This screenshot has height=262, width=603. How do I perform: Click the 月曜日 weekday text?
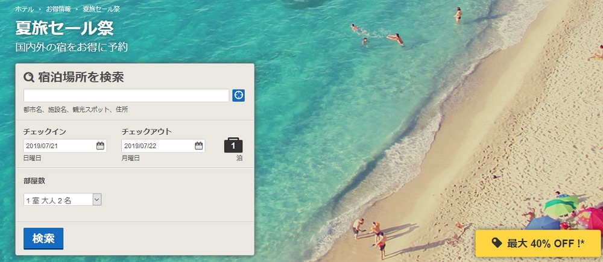click(x=131, y=158)
